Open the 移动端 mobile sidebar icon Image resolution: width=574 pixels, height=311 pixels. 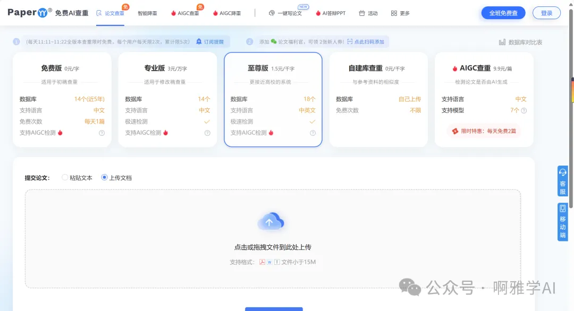click(562, 222)
